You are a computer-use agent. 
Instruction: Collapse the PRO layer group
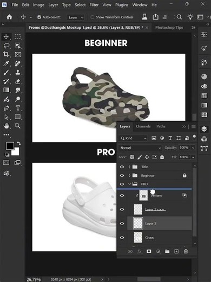coord(129,184)
